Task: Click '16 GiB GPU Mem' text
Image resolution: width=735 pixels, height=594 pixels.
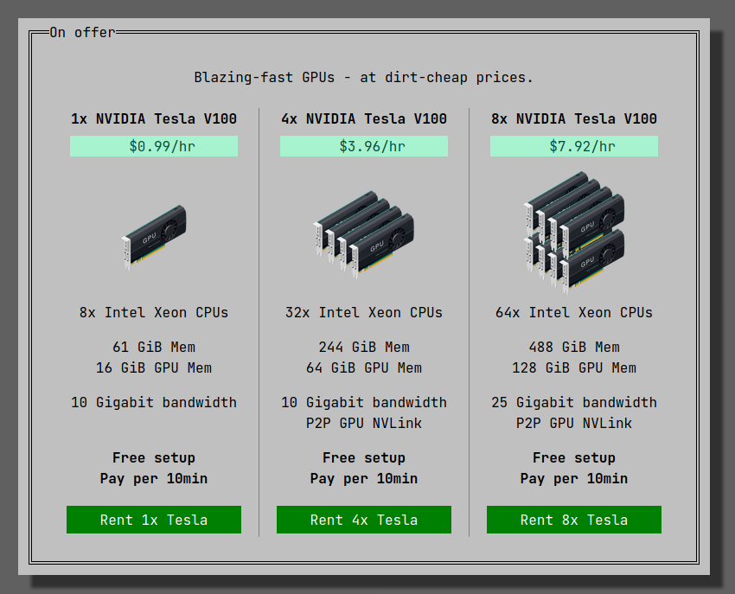Action: [154, 367]
